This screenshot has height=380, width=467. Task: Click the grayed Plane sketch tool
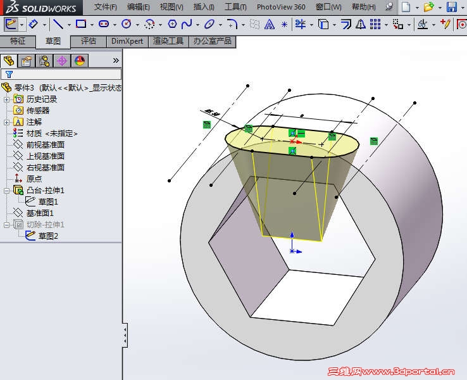254,24
